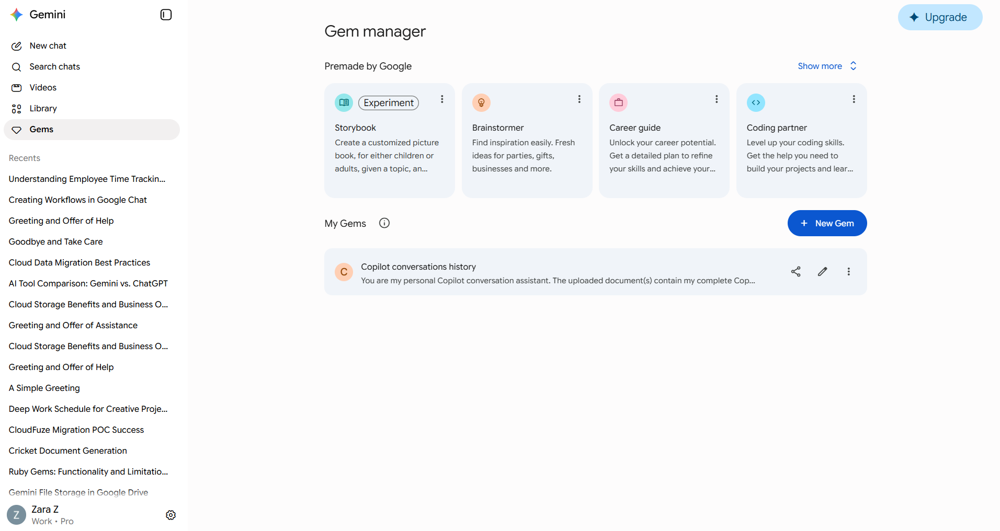This screenshot has width=1000, height=531.
Task: Expand premade gems with Show more
Action: (827, 66)
